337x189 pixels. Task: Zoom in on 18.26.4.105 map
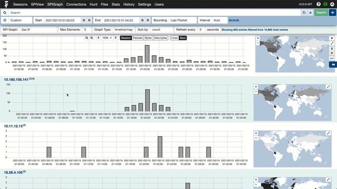pos(256,180)
